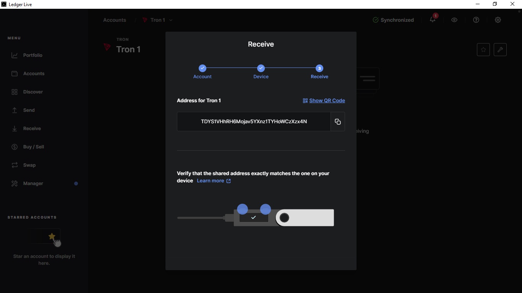
Task: Click the starred accounts placeholder star
Action: point(52,237)
